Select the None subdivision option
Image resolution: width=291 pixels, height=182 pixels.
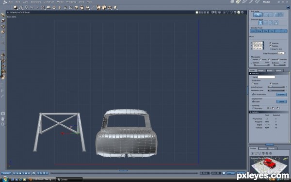click(x=255, y=83)
